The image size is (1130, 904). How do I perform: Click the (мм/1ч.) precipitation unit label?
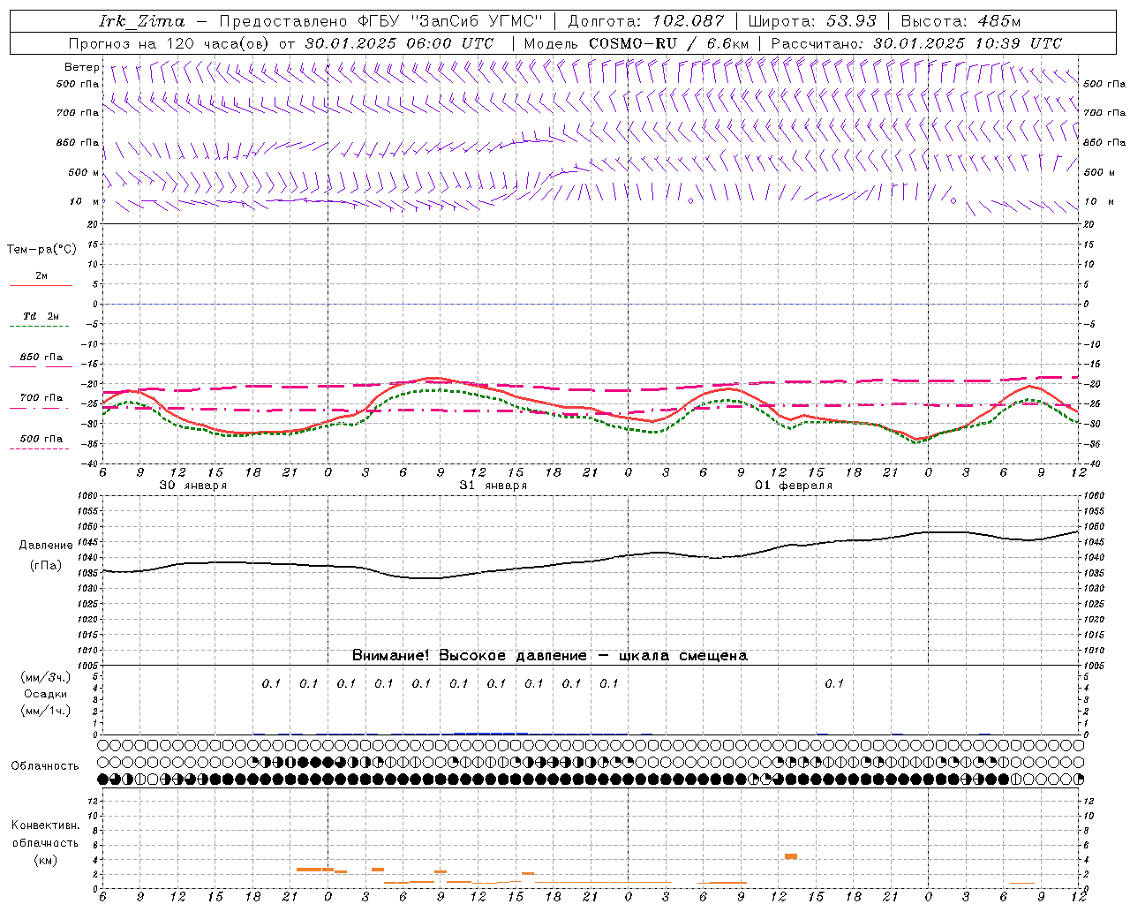45,711
